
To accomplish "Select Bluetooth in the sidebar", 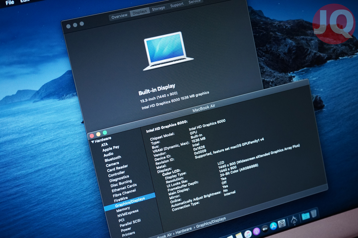I will 113,159.
